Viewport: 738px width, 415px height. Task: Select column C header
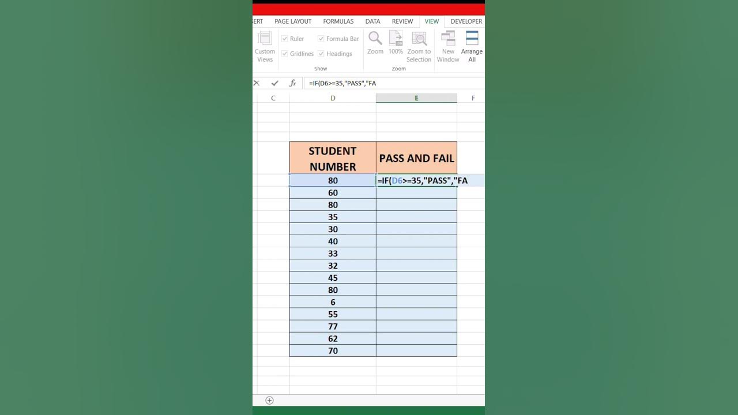tap(273, 98)
